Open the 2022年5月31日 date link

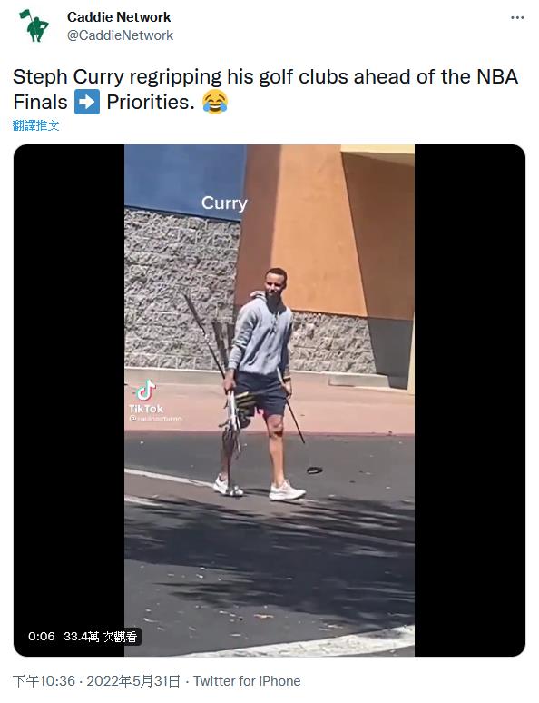coord(133,681)
